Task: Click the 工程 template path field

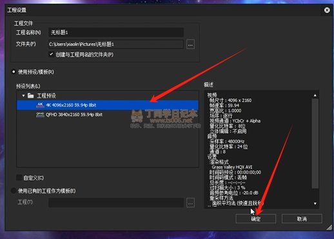Action: coord(116,203)
